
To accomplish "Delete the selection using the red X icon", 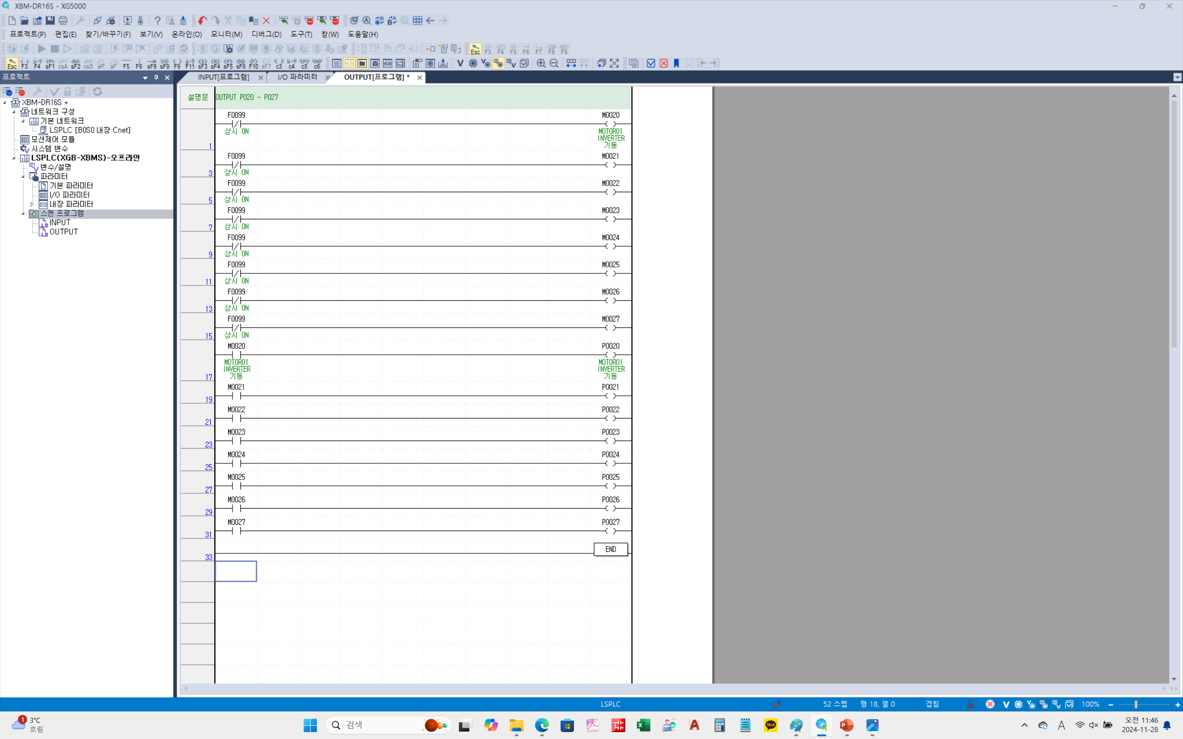I will click(x=267, y=20).
